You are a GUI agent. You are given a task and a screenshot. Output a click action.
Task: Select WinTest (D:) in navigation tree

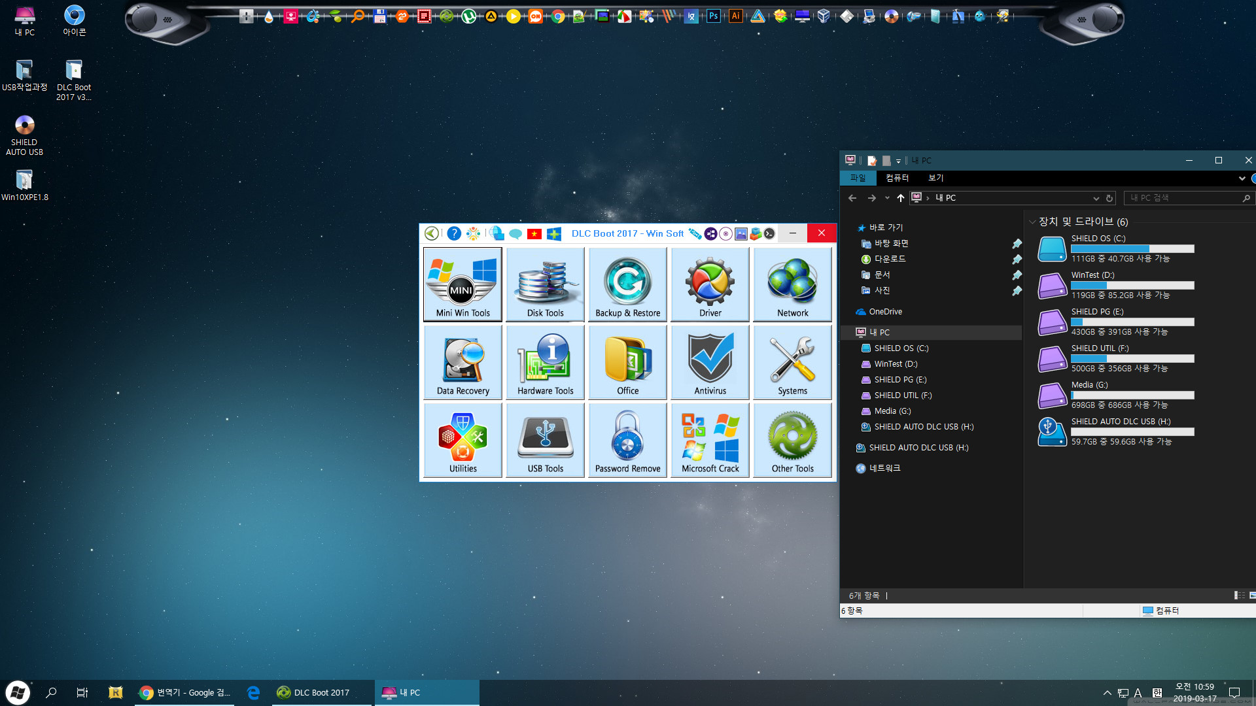[x=896, y=364]
